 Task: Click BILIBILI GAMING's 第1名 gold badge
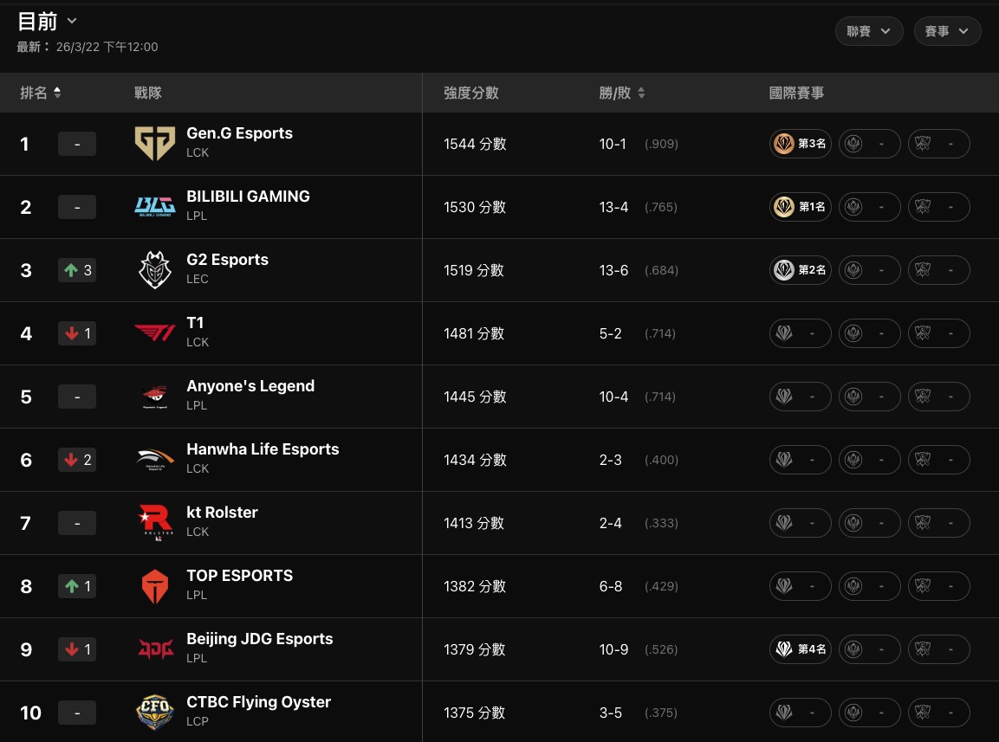click(801, 207)
